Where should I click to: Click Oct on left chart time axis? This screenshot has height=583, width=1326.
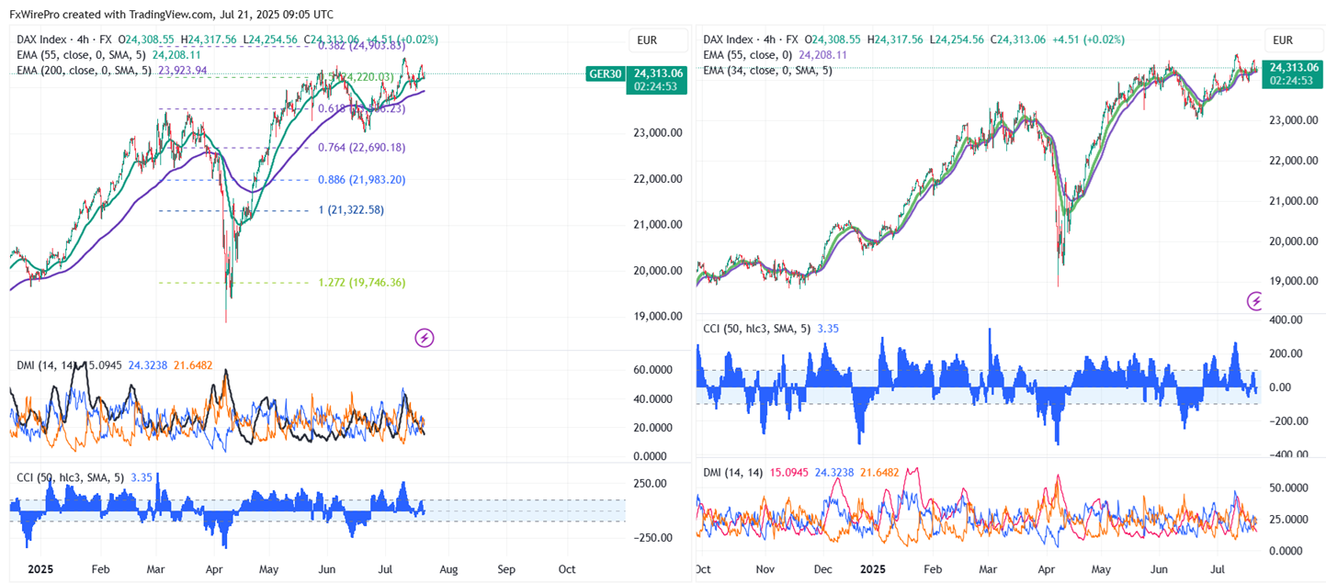(x=567, y=569)
